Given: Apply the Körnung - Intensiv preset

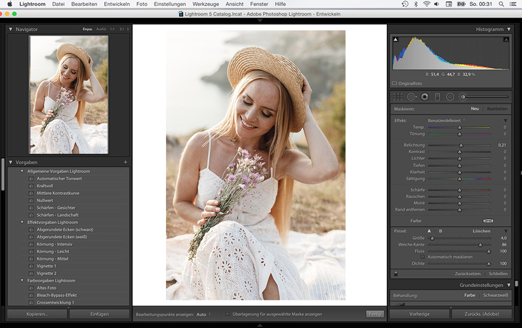Looking at the screenshot, I should point(54,244).
